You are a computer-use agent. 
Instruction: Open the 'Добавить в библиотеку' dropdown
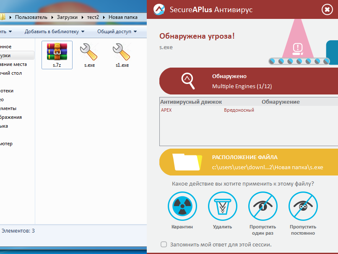click(55, 31)
